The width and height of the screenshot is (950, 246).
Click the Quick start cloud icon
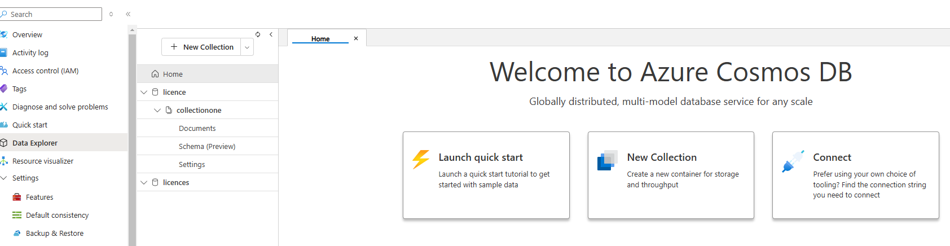pyautogui.click(x=3, y=125)
